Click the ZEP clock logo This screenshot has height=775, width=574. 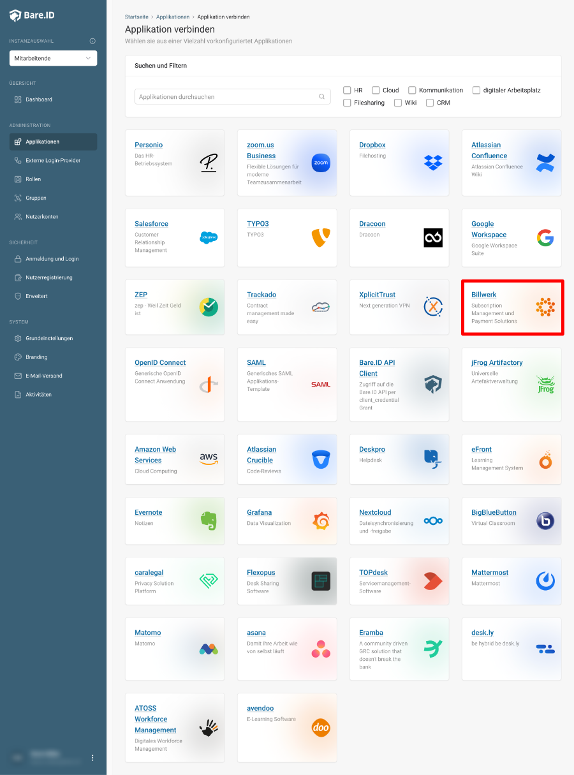[x=209, y=307]
